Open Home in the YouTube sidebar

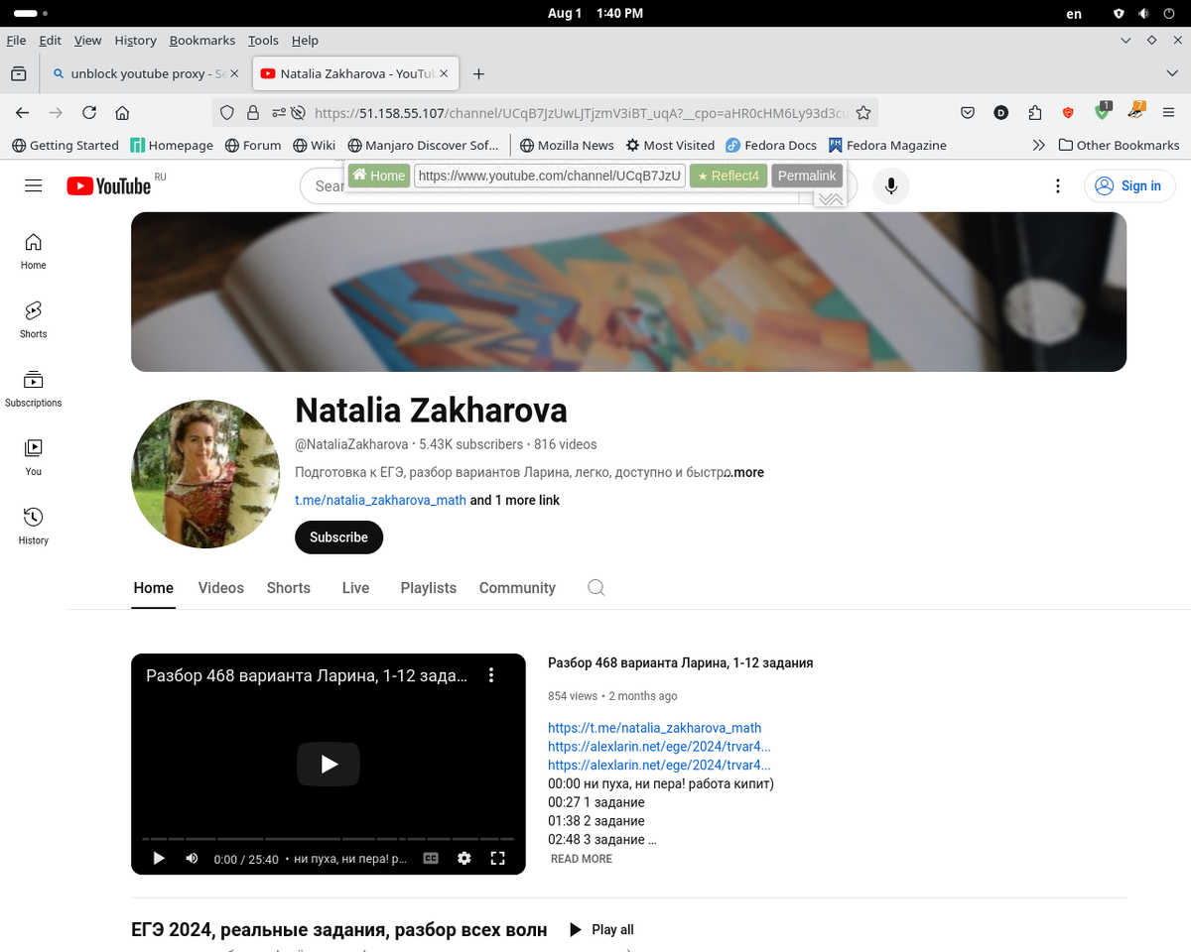coord(34,251)
